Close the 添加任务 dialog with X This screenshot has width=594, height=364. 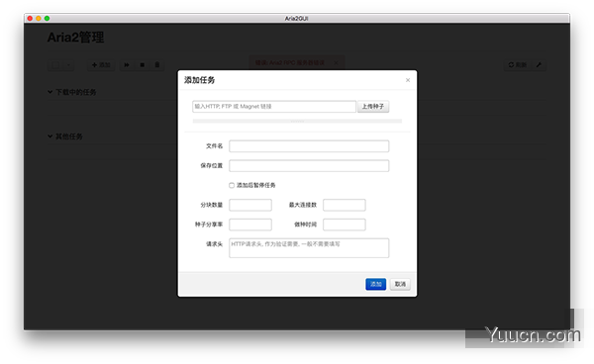[x=408, y=80]
